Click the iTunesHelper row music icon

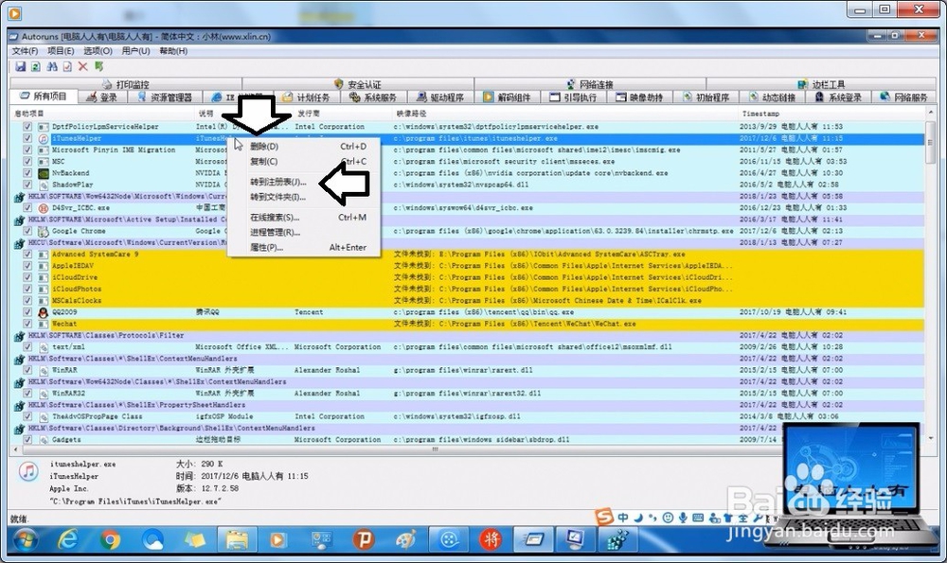[44, 138]
